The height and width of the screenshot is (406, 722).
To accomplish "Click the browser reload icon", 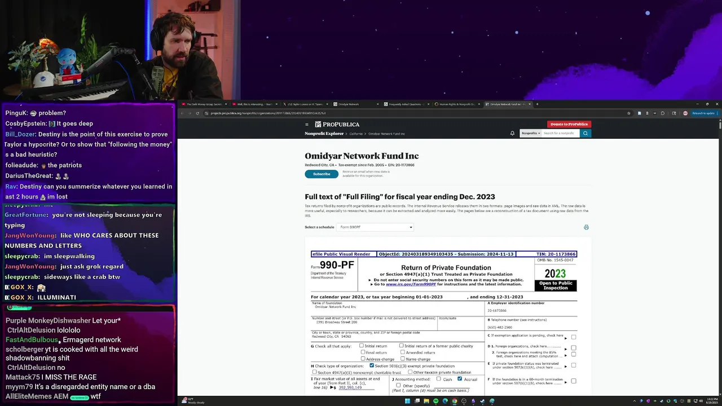I will (197, 113).
